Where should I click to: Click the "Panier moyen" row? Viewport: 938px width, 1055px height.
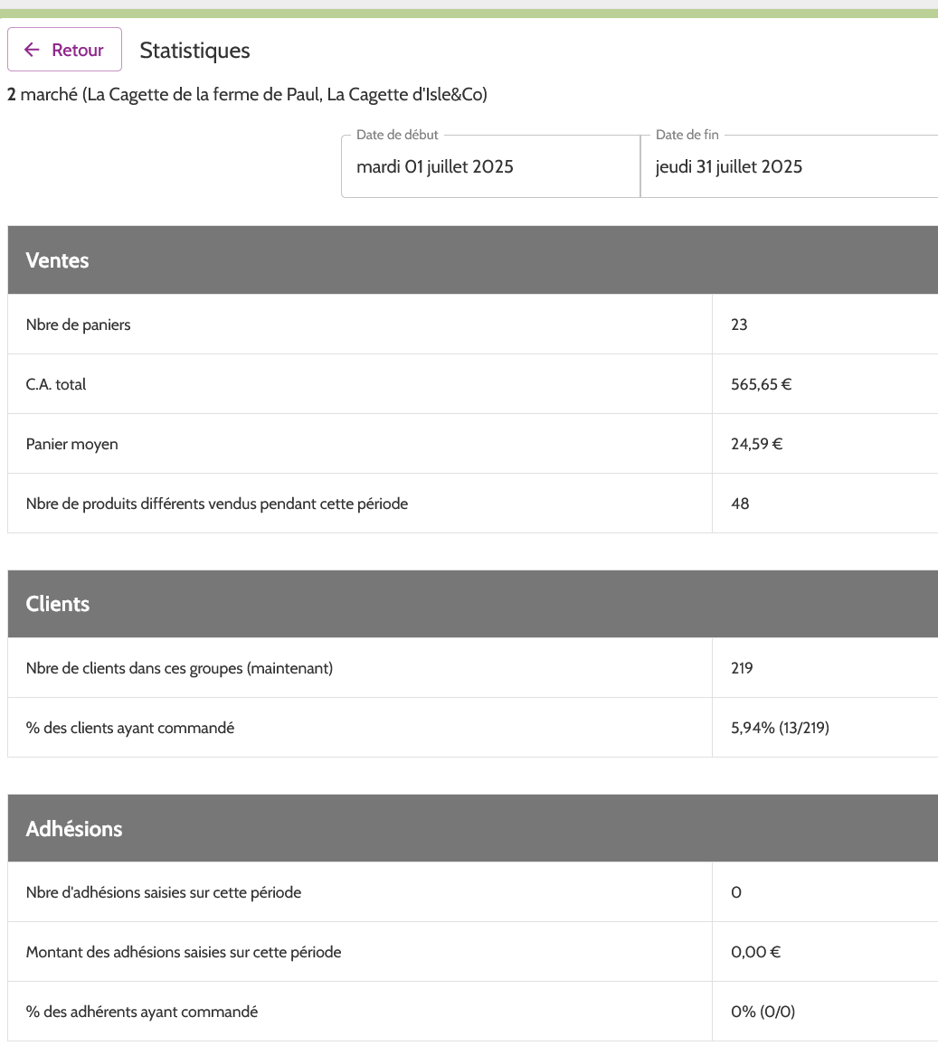click(x=72, y=444)
